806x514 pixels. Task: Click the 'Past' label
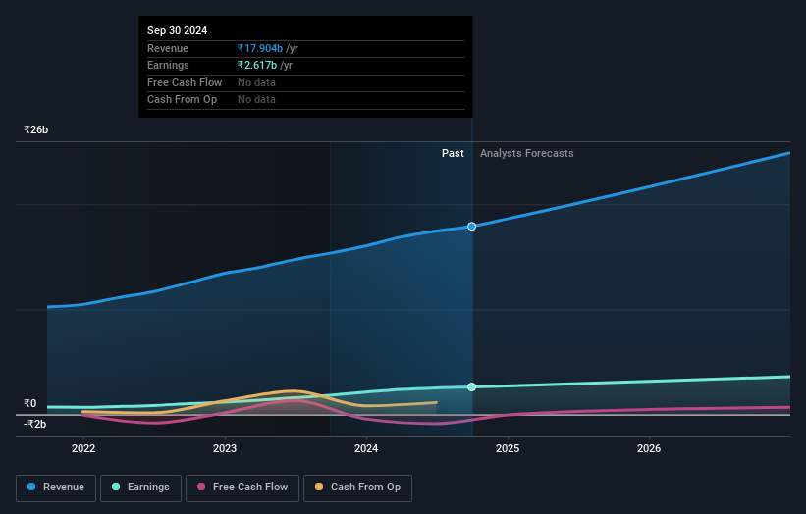pyautogui.click(x=453, y=153)
